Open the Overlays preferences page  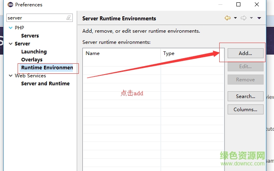(32, 60)
